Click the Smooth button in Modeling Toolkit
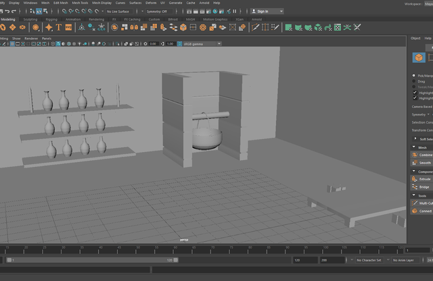The height and width of the screenshot is (281, 433). 421,163
